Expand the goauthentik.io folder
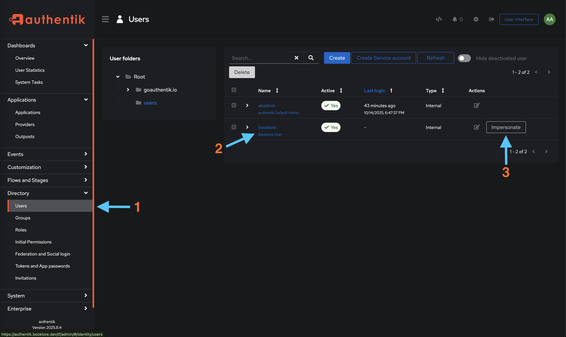This screenshot has height=337, width=566. coord(128,90)
